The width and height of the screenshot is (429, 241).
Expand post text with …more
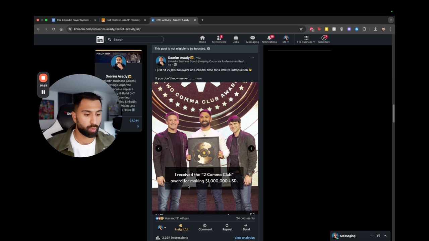197,78
